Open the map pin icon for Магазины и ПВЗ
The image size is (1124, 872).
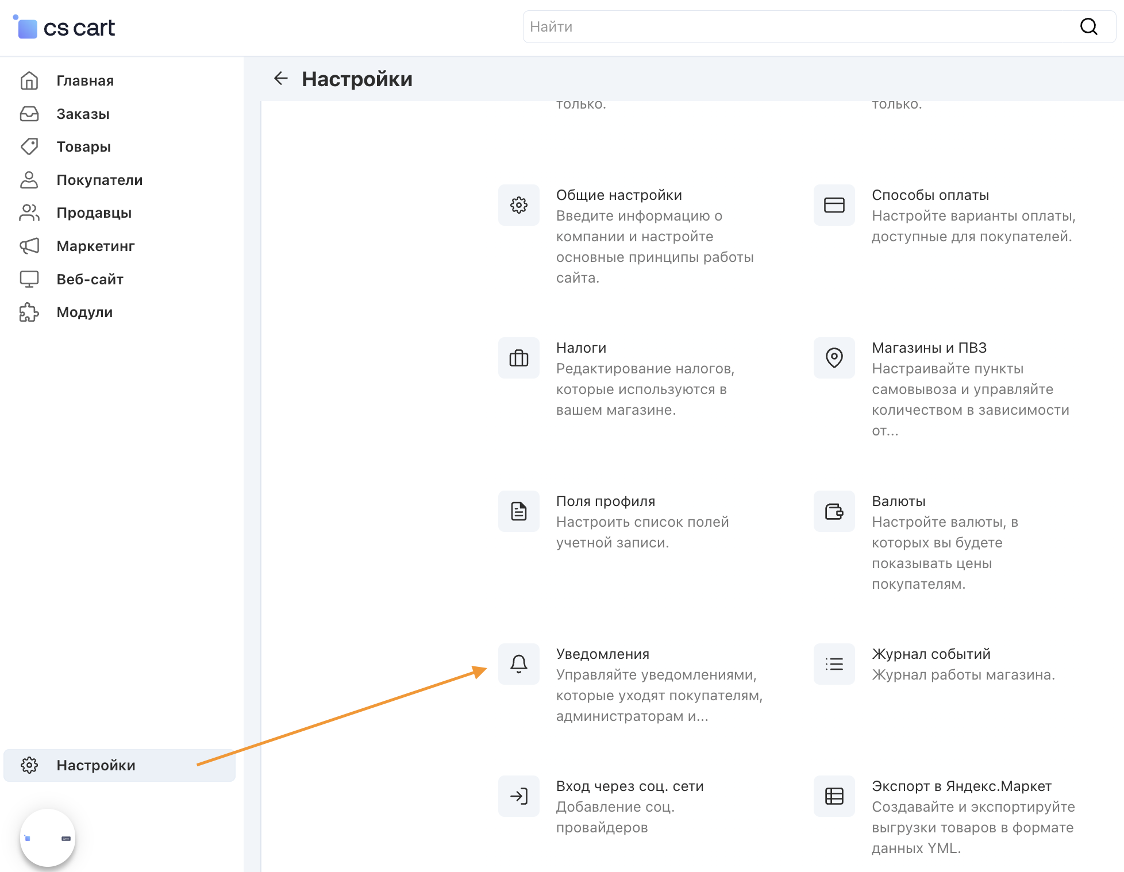(x=834, y=358)
